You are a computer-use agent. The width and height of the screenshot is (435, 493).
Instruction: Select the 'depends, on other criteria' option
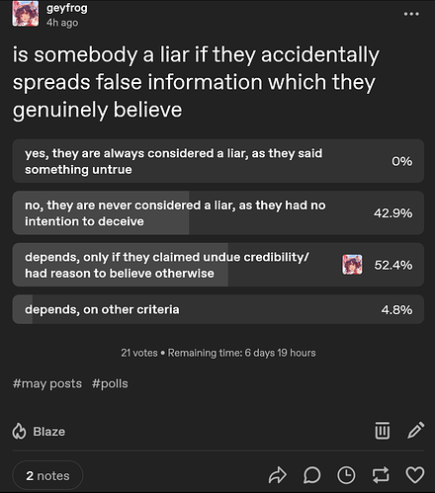[218, 309]
